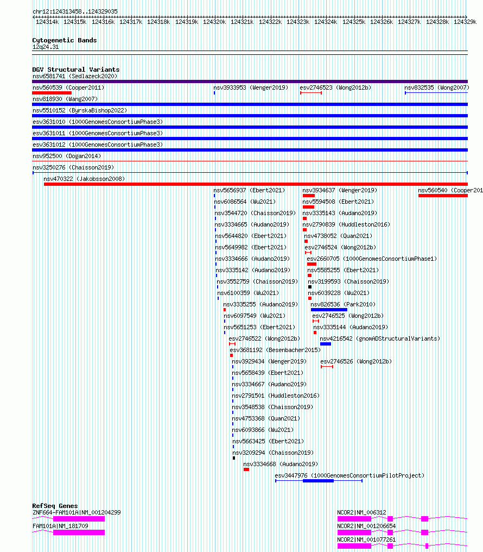The width and height of the screenshot is (483, 552).
Task: Open nsv2791501 (Huddleston2016) variant
Action: click(276, 396)
